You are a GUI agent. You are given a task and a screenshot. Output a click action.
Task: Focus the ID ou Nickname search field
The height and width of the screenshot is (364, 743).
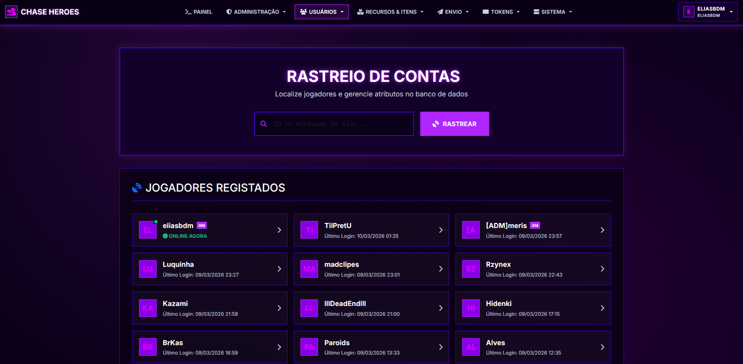point(334,124)
